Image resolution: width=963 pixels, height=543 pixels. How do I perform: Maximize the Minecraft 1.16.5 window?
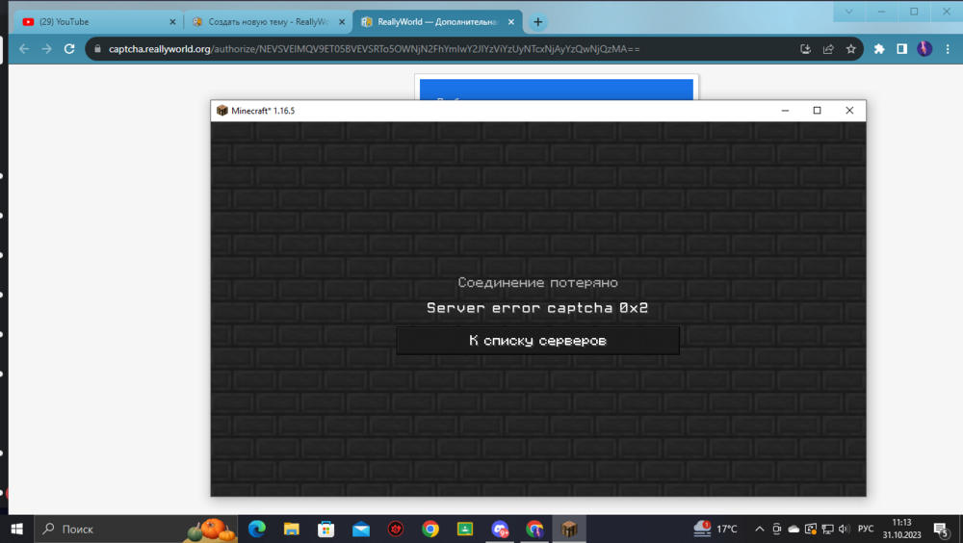[817, 111]
